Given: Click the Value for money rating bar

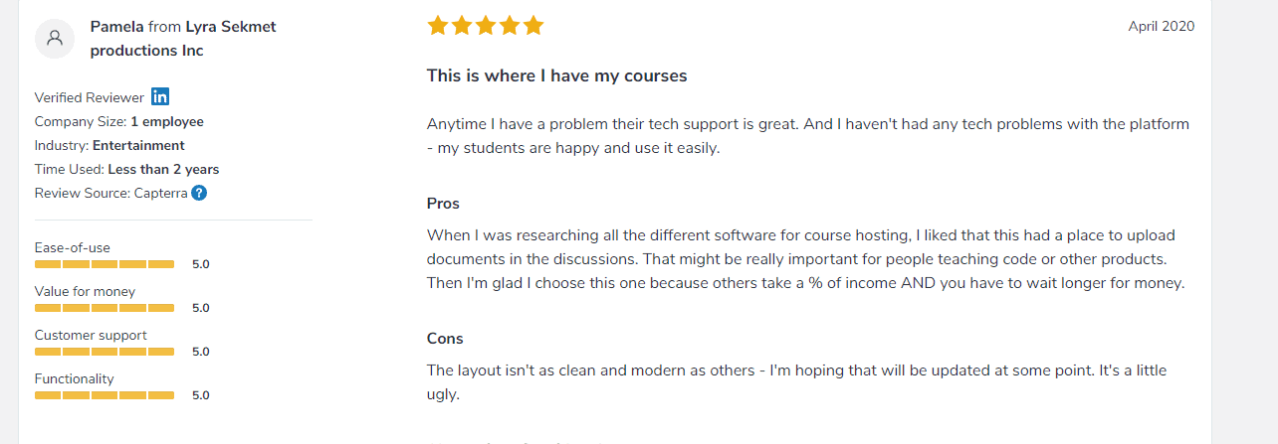Looking at the screenshot, I should 105,308.
